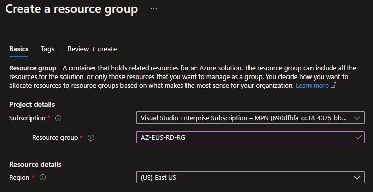This screenshot has height=192, width=373.
Task: Click the external link icon after Learn more
Action: pos(334,85)
